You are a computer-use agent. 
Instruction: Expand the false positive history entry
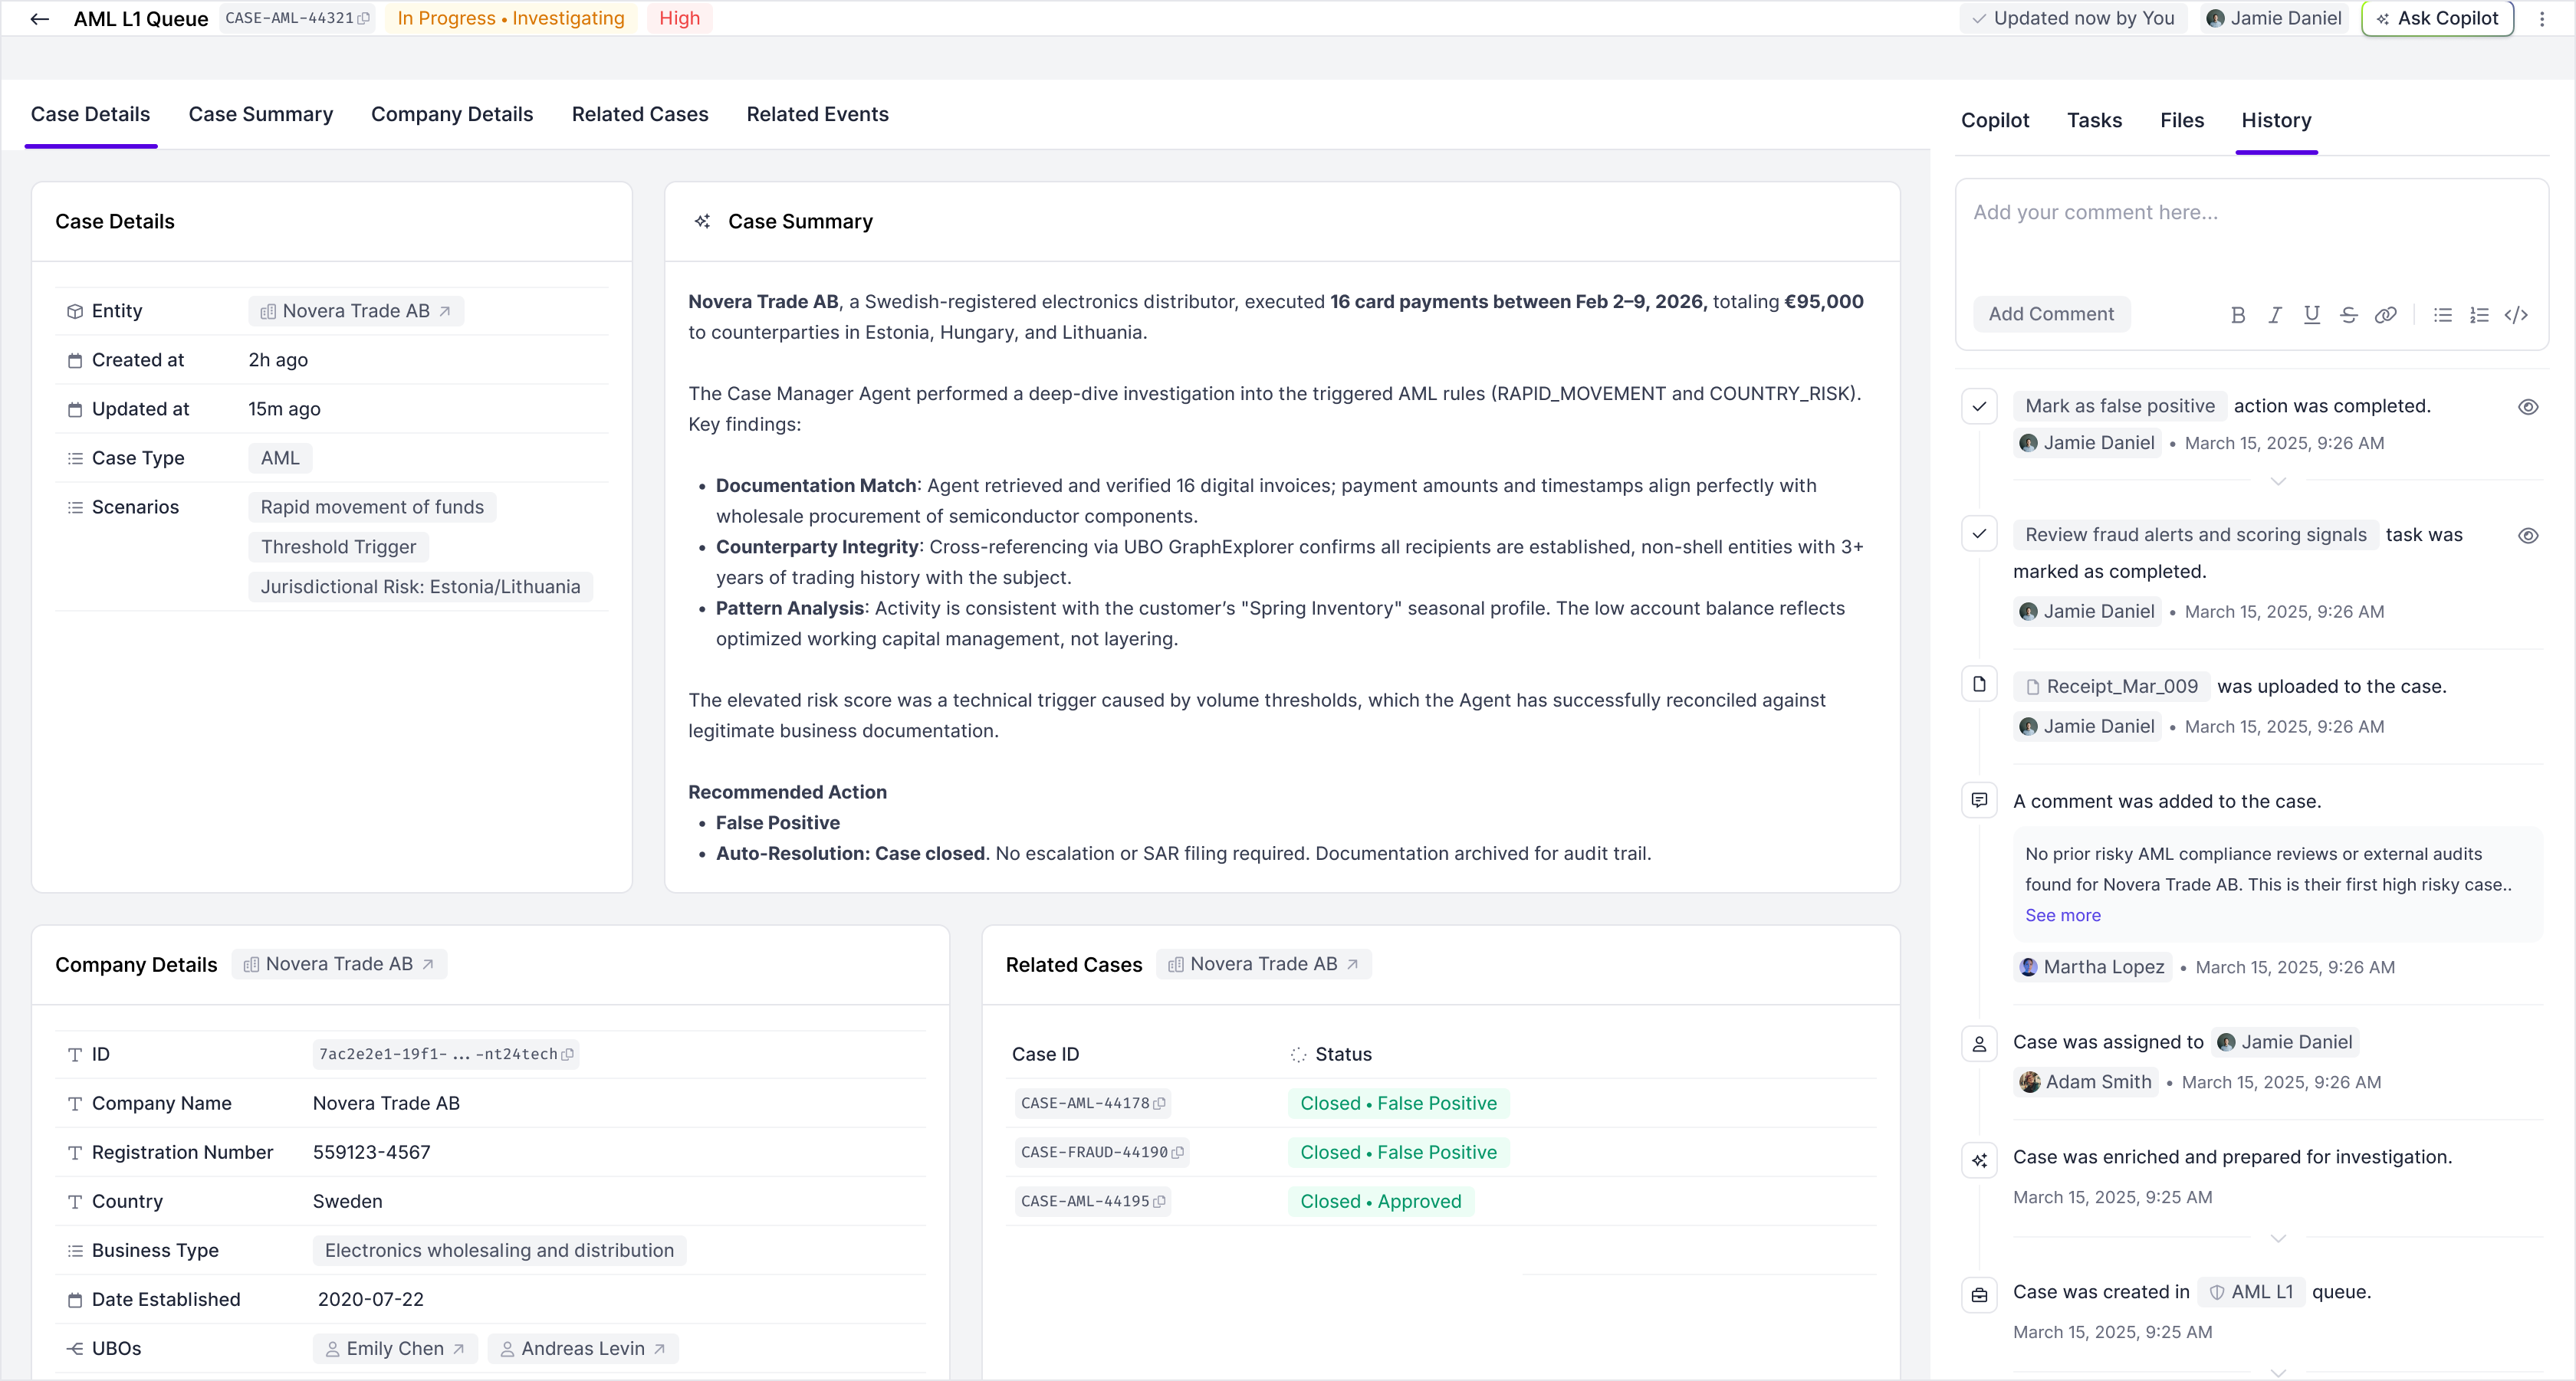coord(2278,481)
